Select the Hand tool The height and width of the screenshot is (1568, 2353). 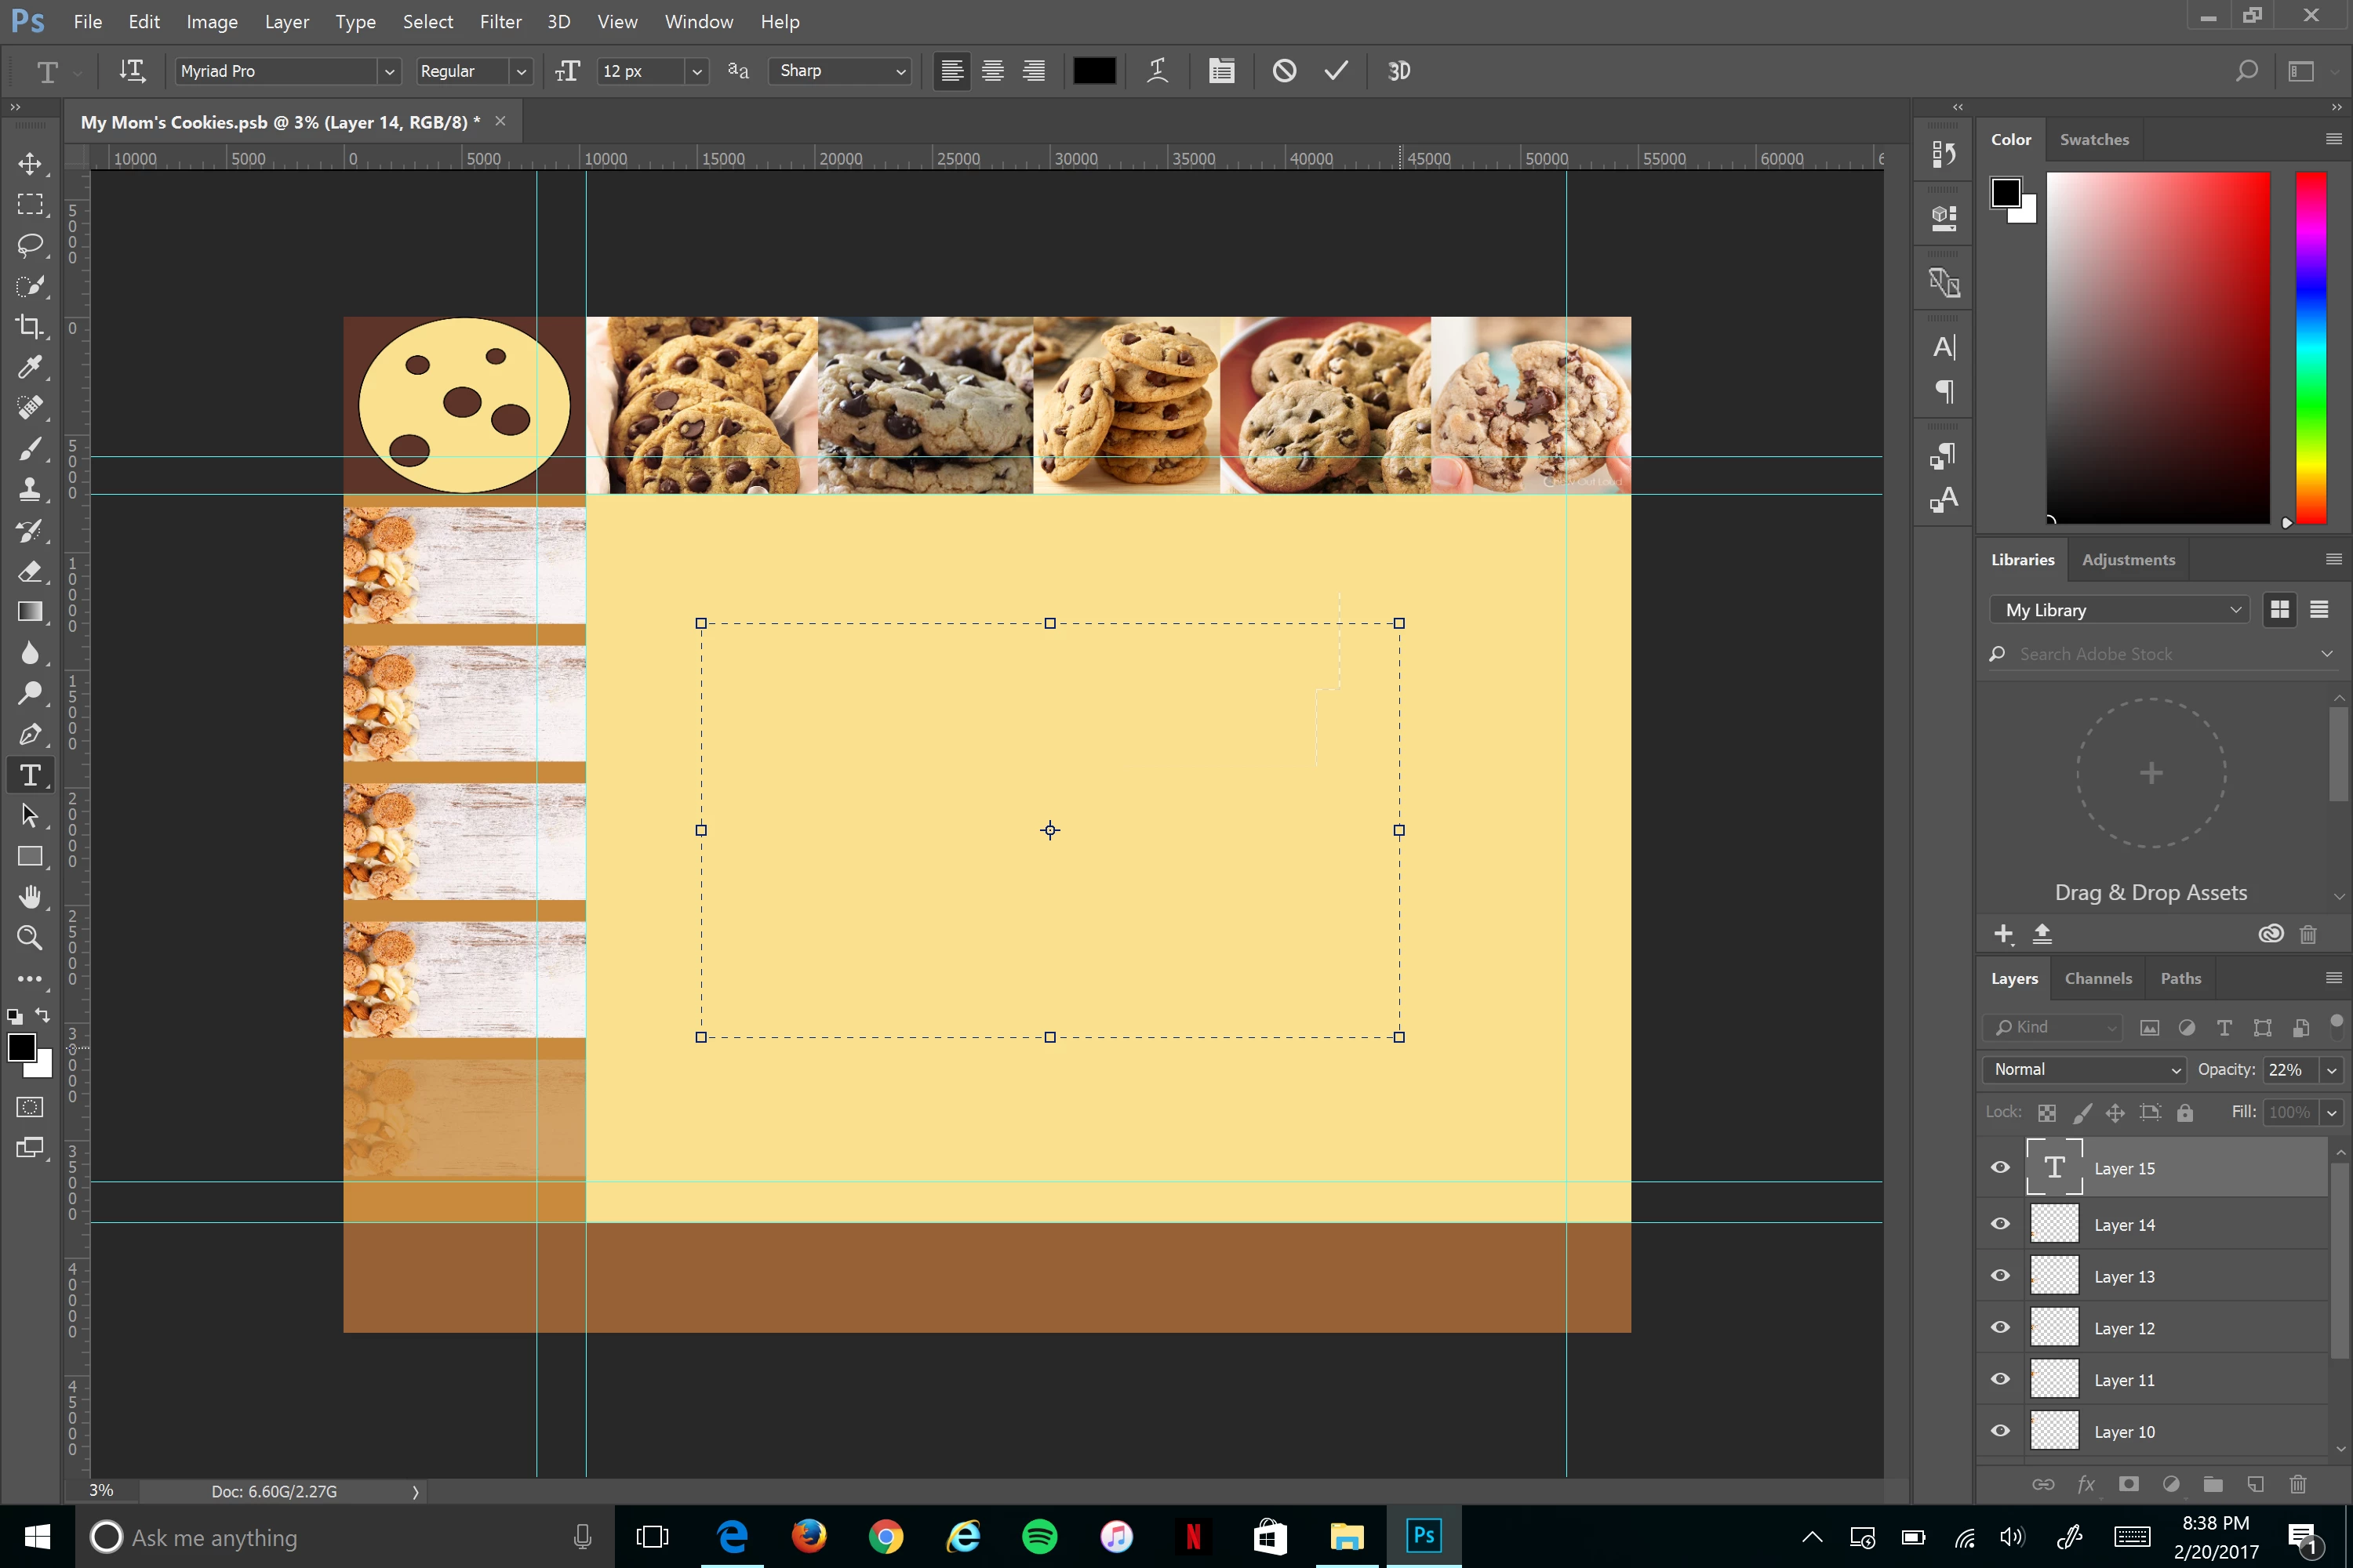(30, 897)
